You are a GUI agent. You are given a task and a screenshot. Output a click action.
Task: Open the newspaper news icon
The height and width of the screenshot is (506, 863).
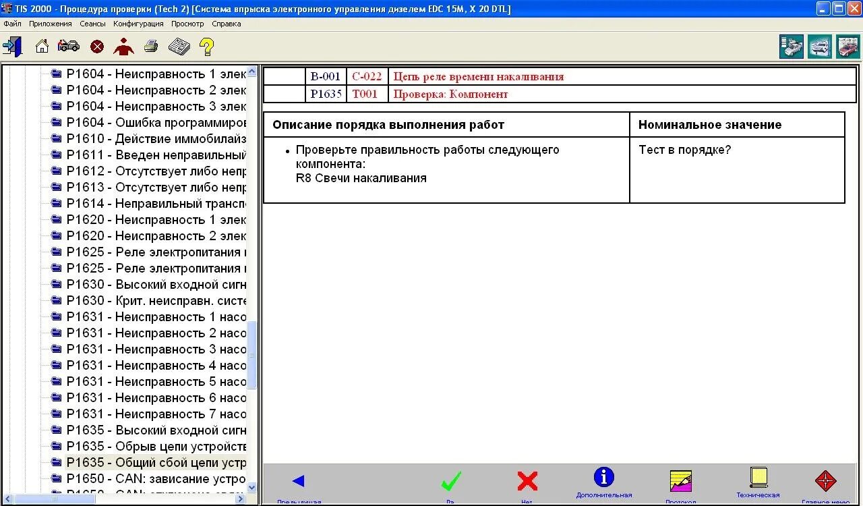[179, 47]
